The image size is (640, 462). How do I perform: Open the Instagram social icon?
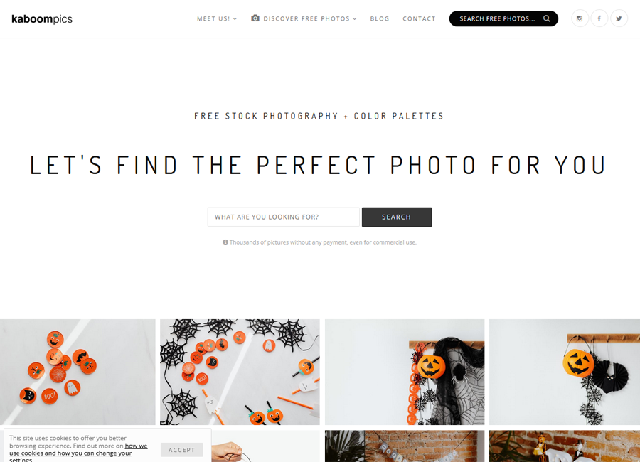[x=580, y=18]
